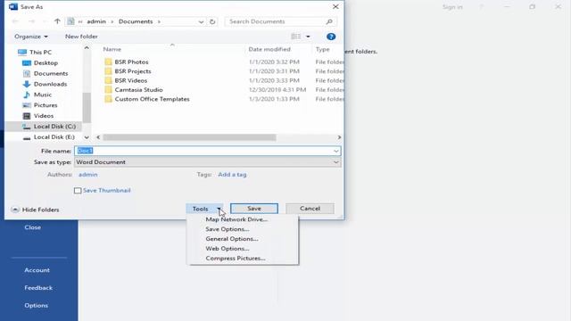Click the Word icon in the Save As title bar

coord(13,6)
